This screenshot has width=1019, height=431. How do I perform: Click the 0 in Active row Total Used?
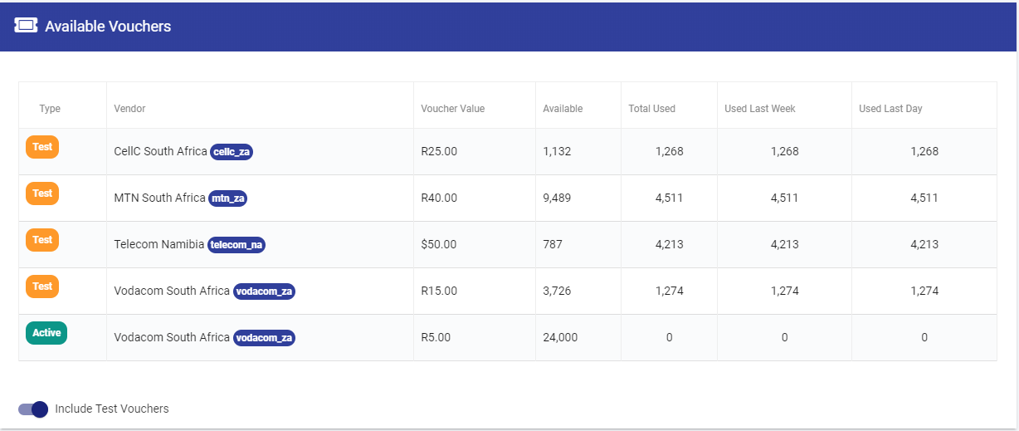[669, 337]
